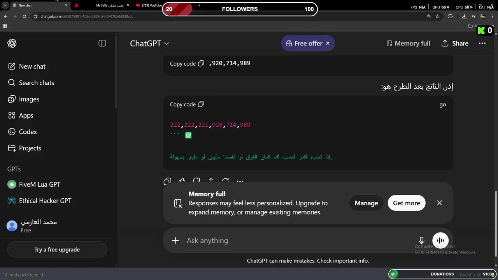Click the site information icon beside the URL
Screen dimensions: 498x280
click(x=35, y=16)
